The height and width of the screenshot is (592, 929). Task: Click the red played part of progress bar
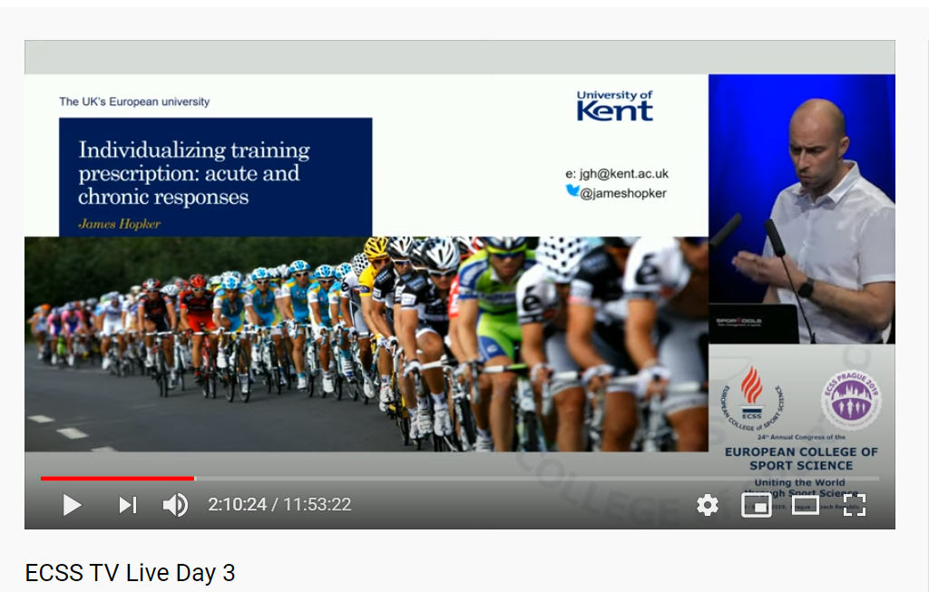point(116,478)
